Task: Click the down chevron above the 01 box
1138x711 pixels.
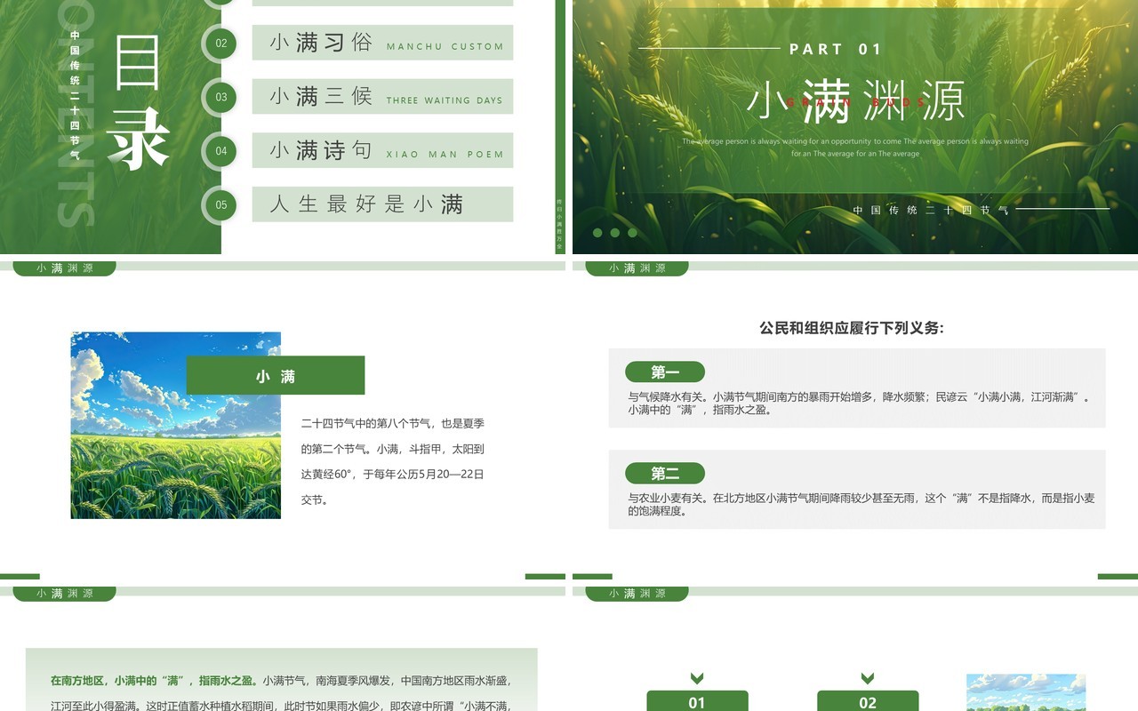Action: tap(697, 678)
